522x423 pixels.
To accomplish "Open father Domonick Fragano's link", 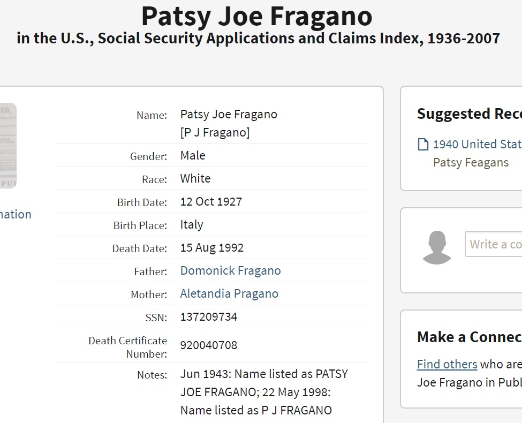I will [x=230, y=271].
